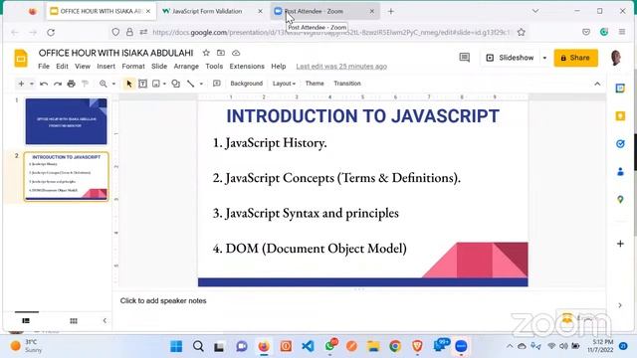Click the zoom magnifier tool
Screen dimensions: 637x358
click(104, 84)
